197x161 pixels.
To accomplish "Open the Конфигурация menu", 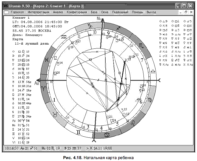I will tap(77, 12).
